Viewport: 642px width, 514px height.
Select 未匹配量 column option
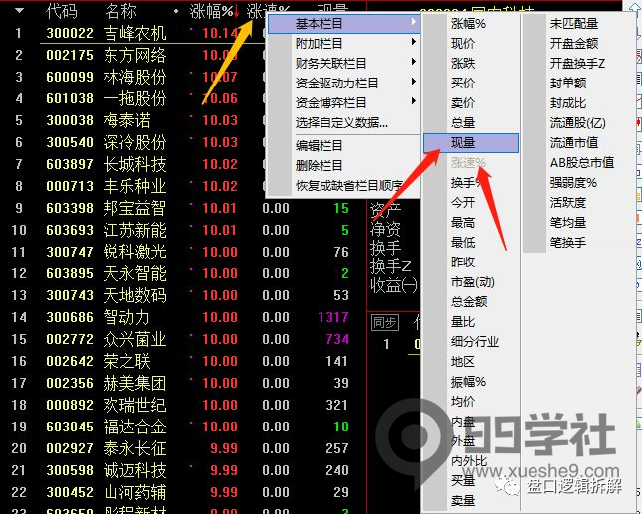(x=574, y=23)
